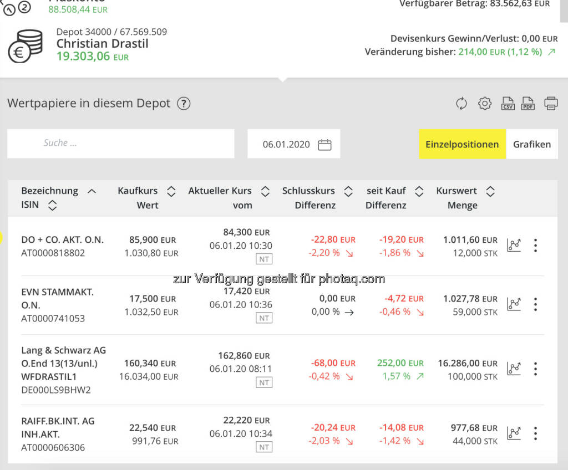Export positions as PDF file
This screenshot has height=470, width=568.
pos(528,104)
